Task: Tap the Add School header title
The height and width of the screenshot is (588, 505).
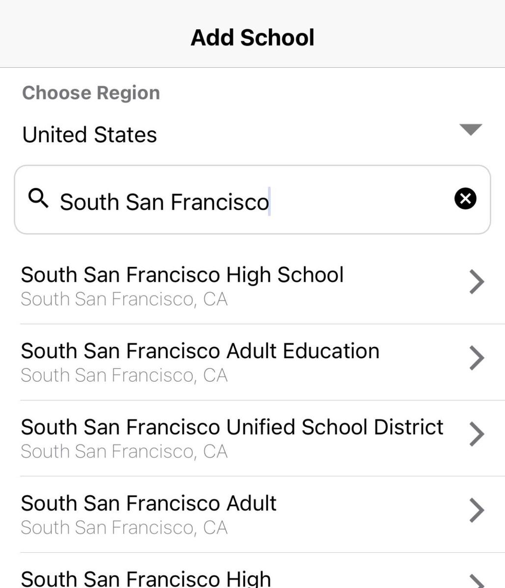Action: (252, 38)
